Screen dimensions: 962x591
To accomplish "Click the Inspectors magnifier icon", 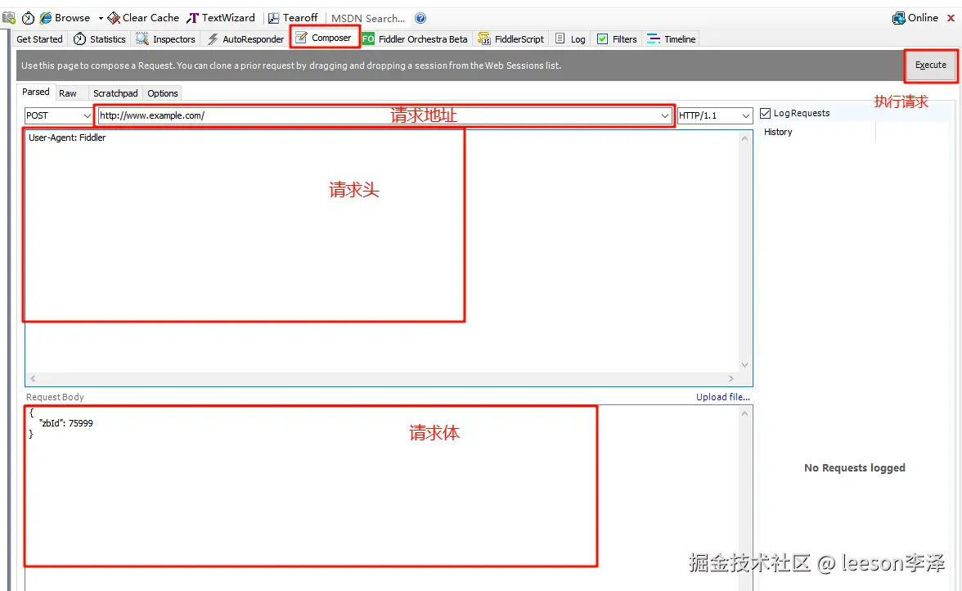I will (x=142, y=38).
